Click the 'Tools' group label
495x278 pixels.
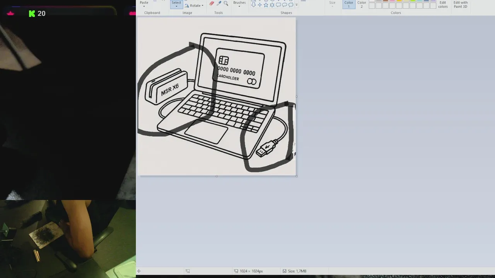point(218,13)
